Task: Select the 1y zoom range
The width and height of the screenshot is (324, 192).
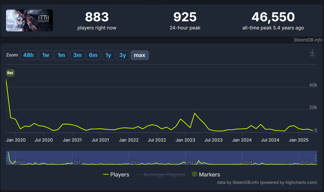Action: (108, 55)
